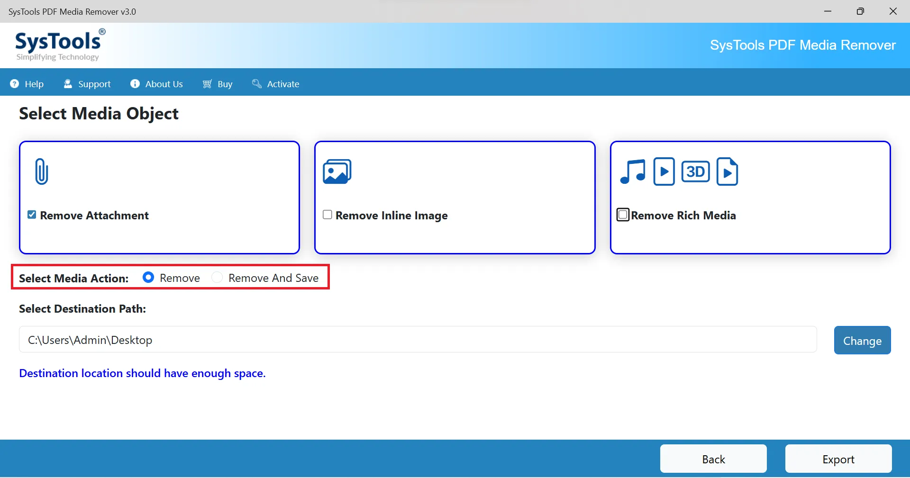Minimize the SysTools window

828,11
